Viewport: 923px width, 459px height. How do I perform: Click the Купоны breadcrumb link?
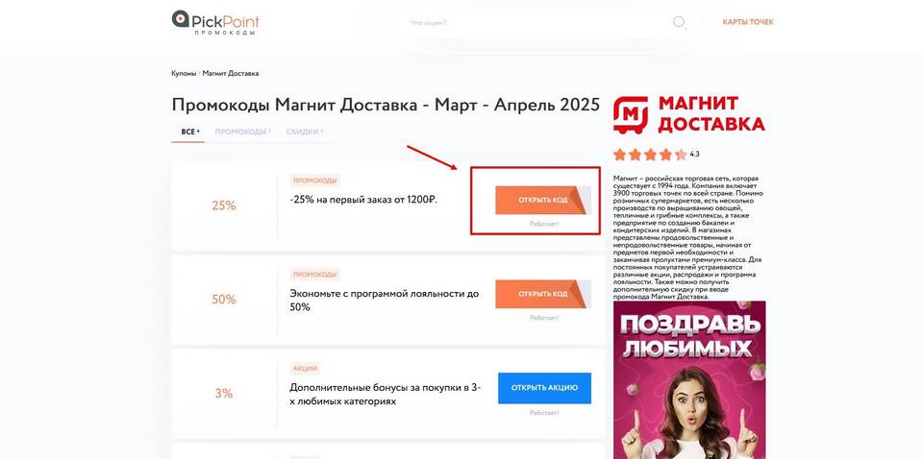(x=183, y=74)
